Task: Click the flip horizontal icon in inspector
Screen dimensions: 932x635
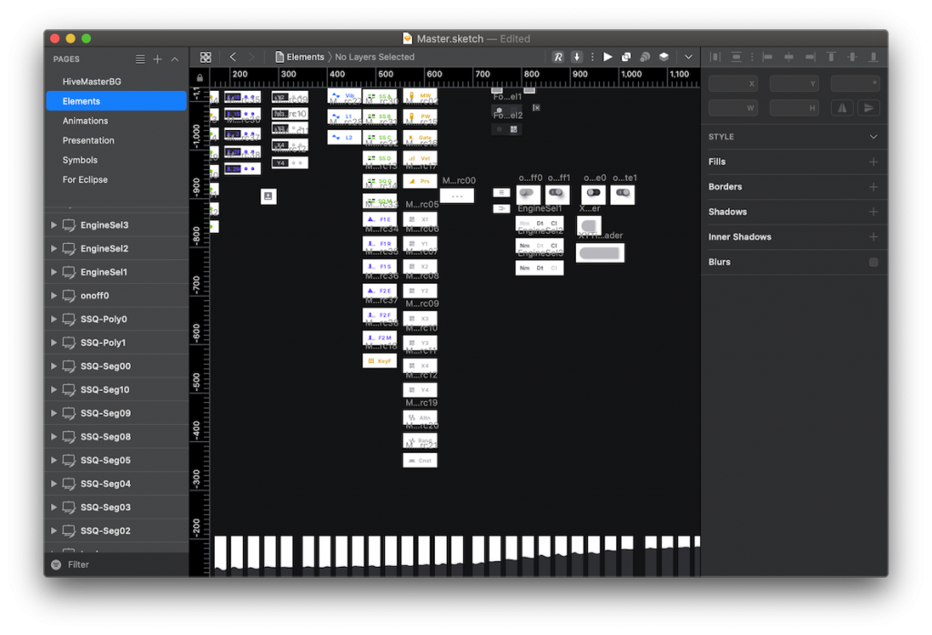Action: 841,108
